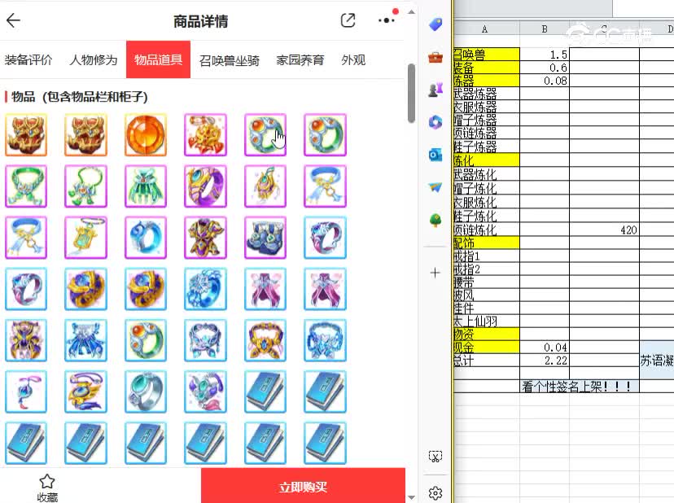Select the blue-fringed cloak item

click(86, 340)
